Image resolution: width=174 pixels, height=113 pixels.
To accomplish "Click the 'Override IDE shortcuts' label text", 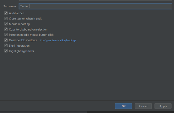I will [23, 40].
